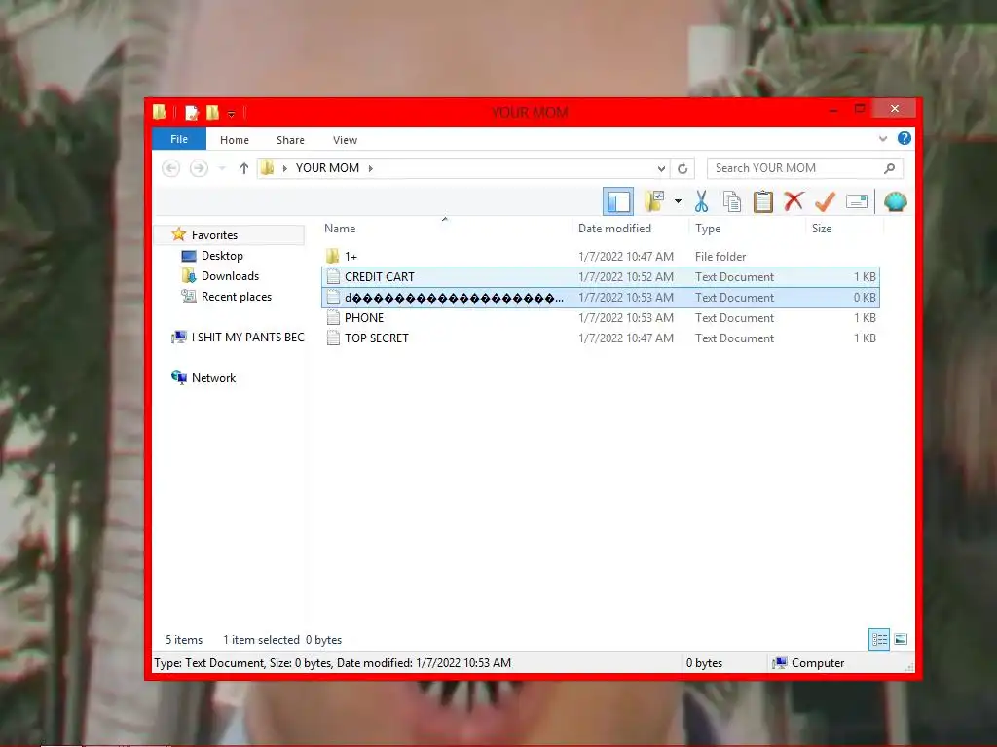Switch to Large icons view status button
Viewport: 997px width, 747px height.
click(x=901, y=640)
